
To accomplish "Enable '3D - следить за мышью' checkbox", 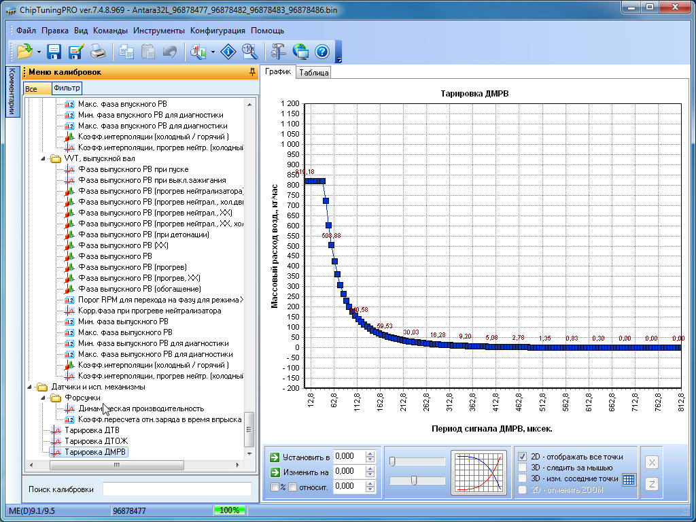I will click(x=523, y=468).
